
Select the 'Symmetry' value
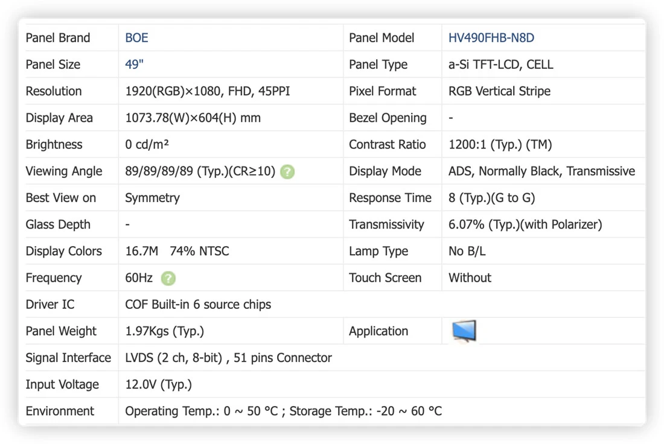pos(153,198)
